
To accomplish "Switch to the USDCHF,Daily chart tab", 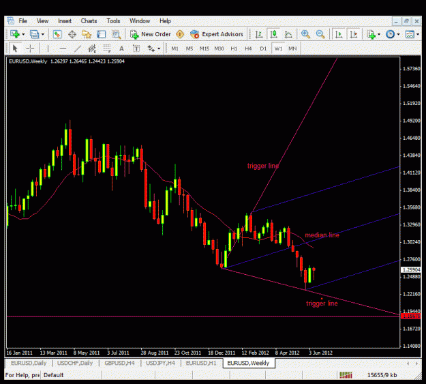I will coord(75,363).
